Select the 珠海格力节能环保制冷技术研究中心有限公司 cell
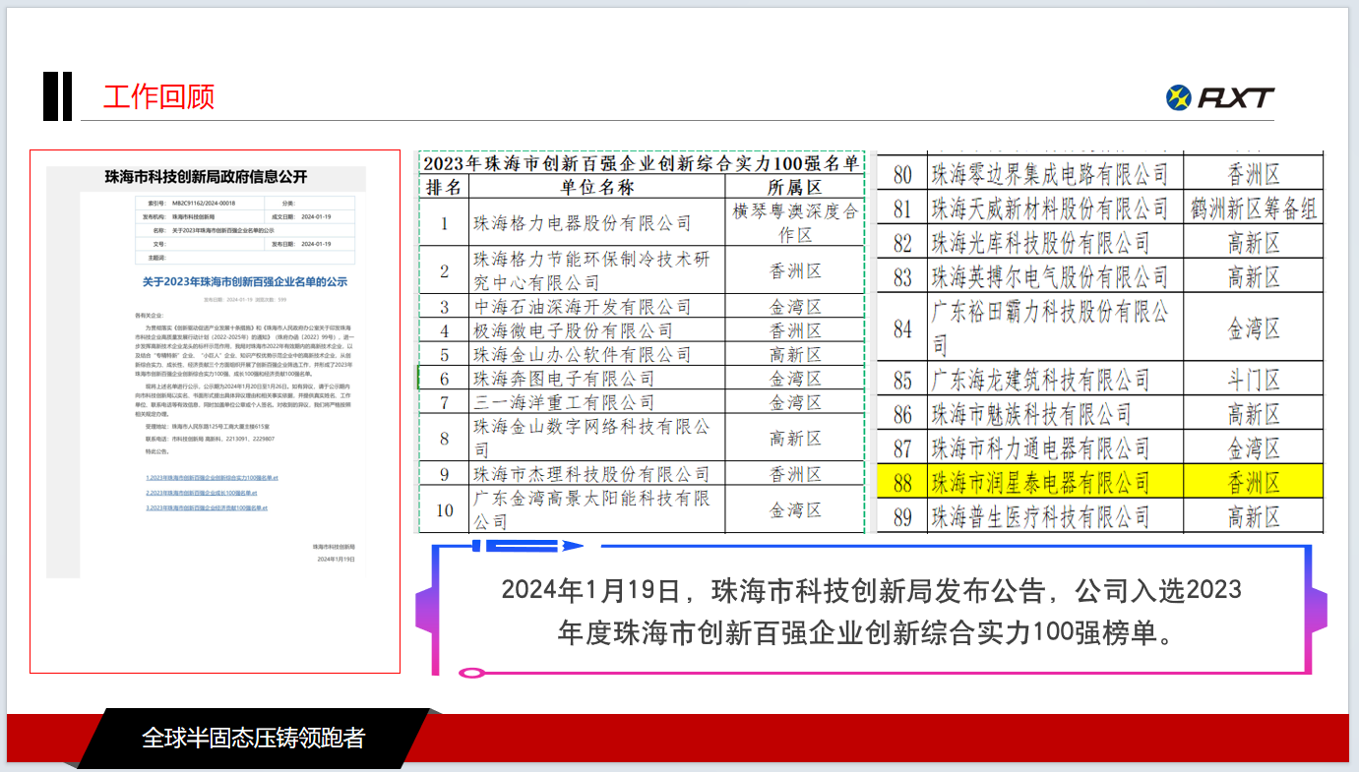Image resolution: width=1359 pixels, height=772 pixels. tap(597, 270)
